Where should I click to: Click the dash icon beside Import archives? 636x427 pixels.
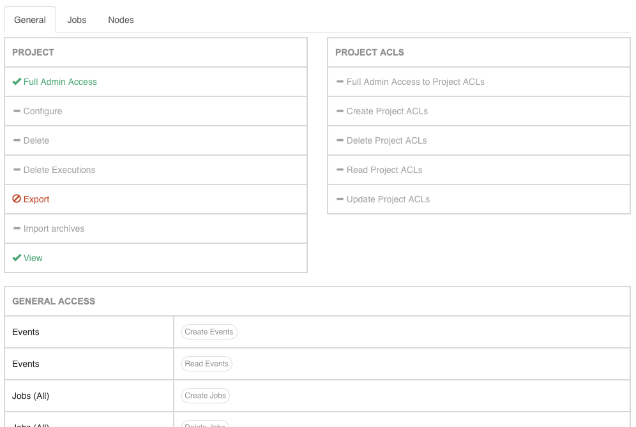[x=17, y=228]
